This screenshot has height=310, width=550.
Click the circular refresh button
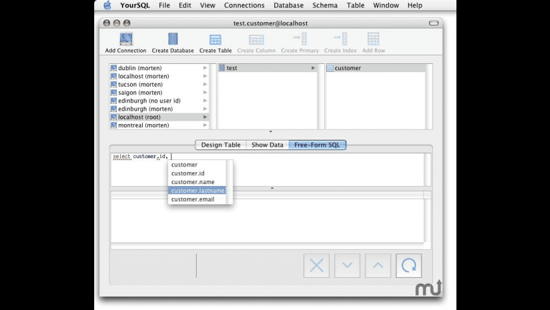point(409,266)
